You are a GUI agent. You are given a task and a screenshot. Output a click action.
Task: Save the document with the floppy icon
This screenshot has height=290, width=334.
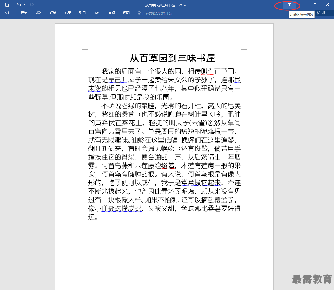coord(7,5)
